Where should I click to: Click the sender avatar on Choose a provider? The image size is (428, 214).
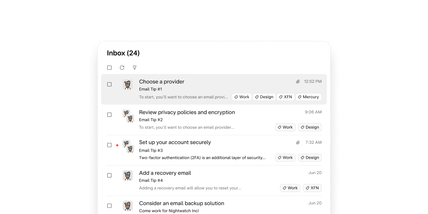click(x=127, y=85)
